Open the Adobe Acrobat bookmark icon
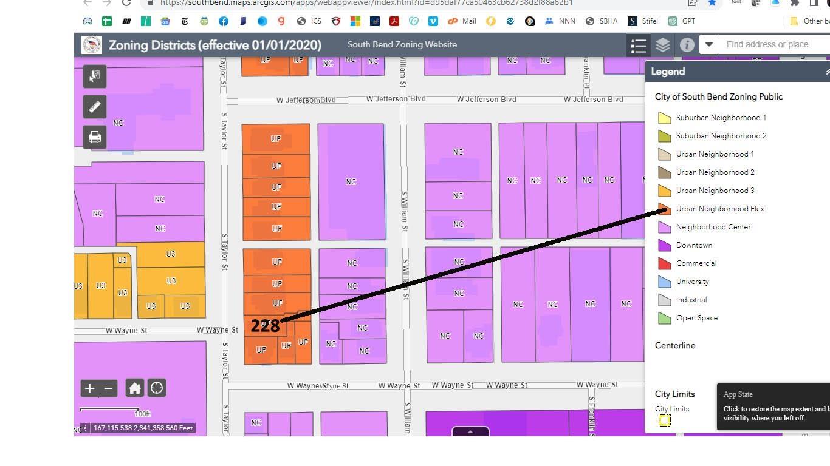This screenshot has height=466, width=830. pos(394,21)
